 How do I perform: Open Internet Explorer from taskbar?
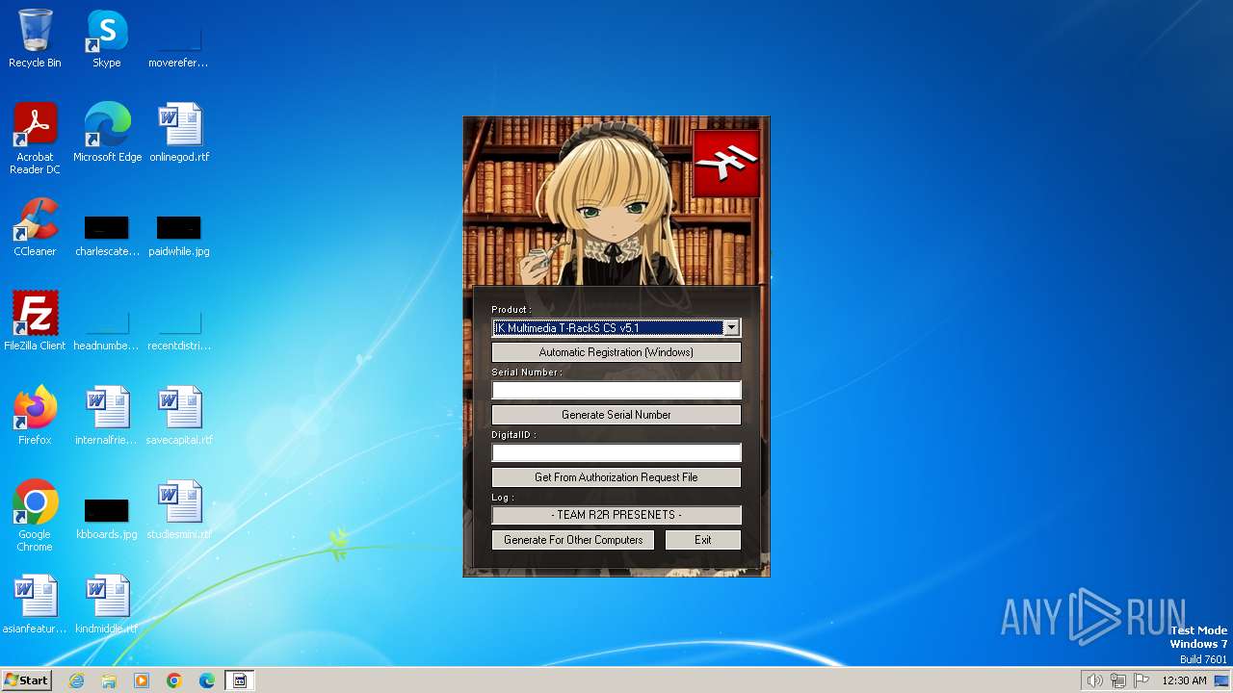(76, 680)
